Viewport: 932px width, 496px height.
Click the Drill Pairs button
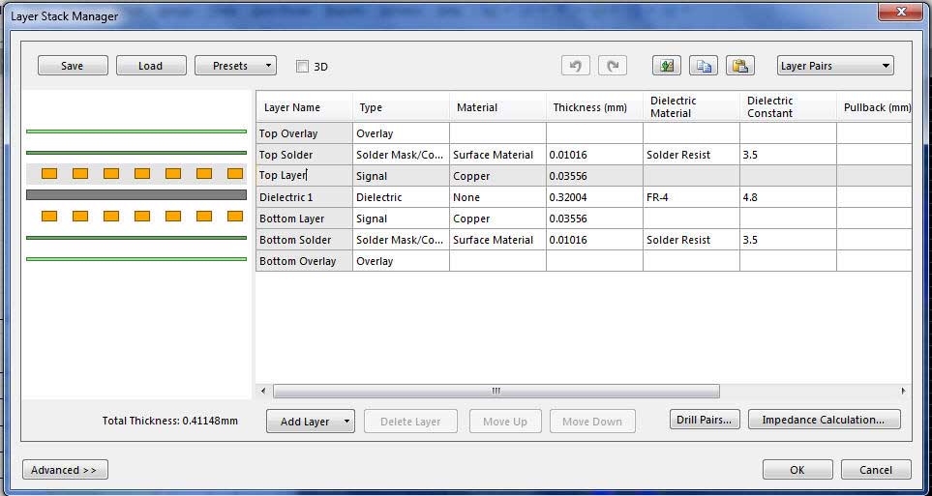[x=705, y=420]
